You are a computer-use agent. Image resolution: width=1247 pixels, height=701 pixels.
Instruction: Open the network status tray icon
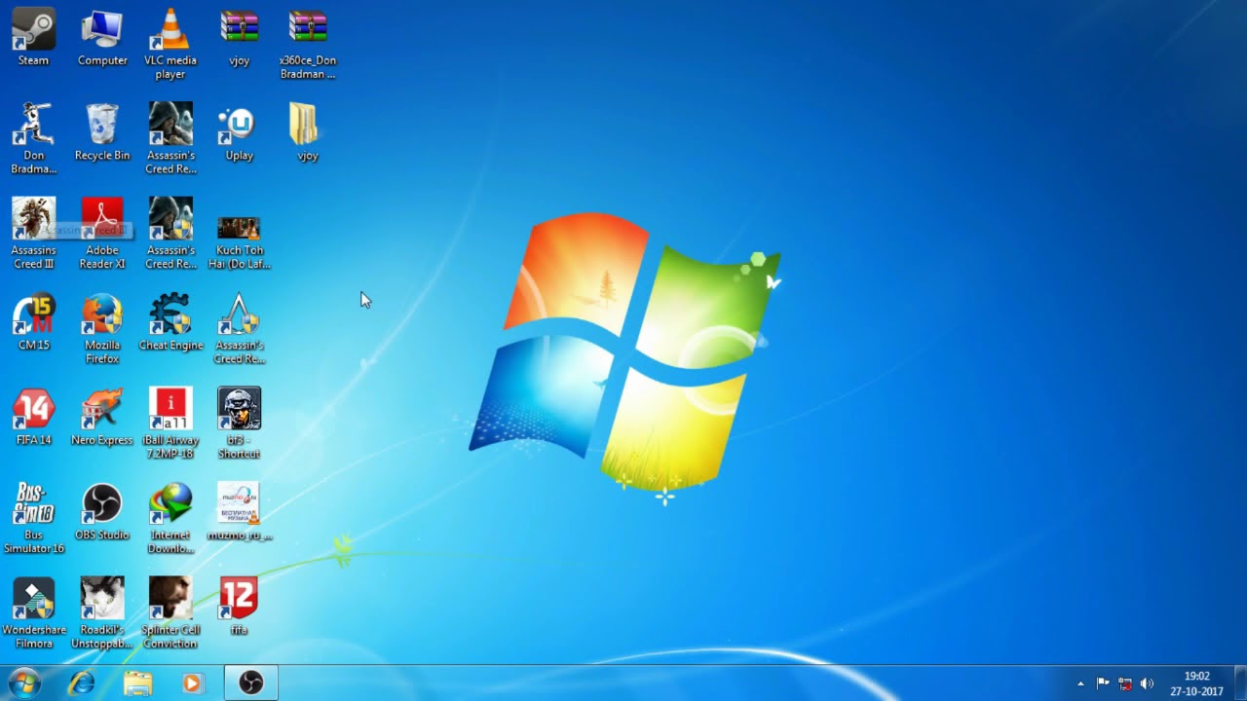coord(1124,683)
